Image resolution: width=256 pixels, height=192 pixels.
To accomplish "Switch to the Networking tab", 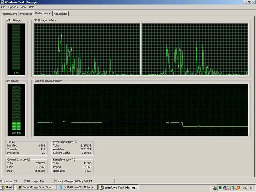I will [60, 14].
